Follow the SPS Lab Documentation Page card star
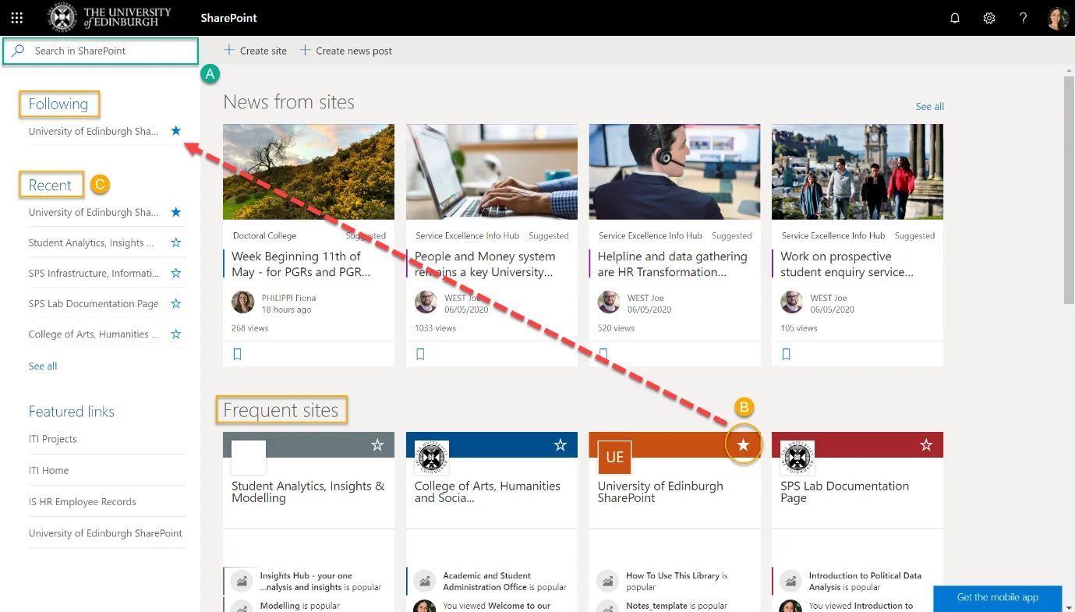 (x=926, y=444)
